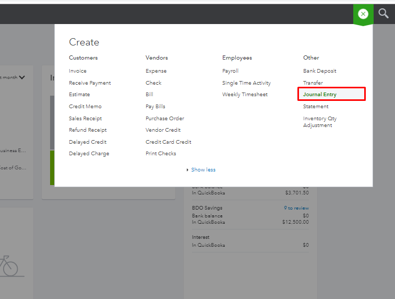Create a new Estimate
Image resolution: width=395 pixels, height=299 pixels.
click(79, 95)
